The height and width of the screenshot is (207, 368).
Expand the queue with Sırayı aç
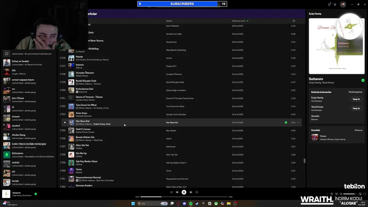(359, 130)
